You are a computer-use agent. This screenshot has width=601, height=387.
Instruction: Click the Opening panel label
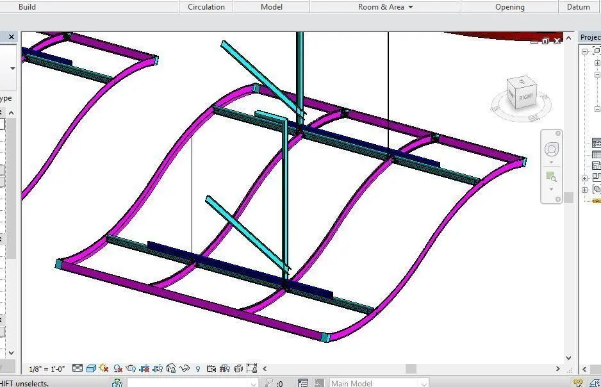(x=510, y=7)
